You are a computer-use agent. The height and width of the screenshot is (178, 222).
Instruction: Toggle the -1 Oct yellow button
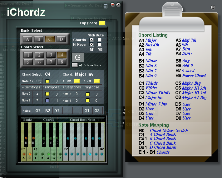(x=97, y=81)
